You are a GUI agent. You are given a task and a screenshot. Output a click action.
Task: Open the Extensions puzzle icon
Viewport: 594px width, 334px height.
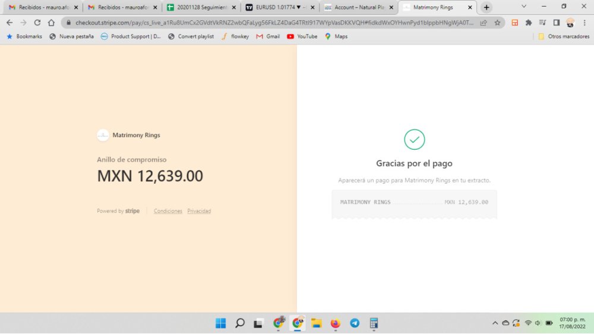528,23
